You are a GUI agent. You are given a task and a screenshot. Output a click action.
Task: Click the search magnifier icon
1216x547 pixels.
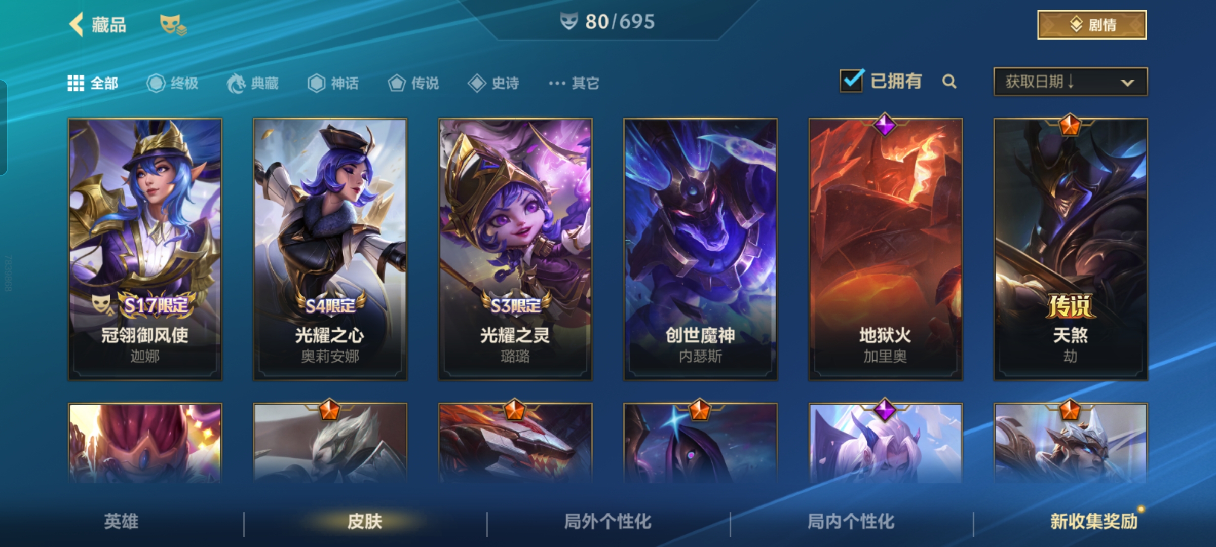pyautogui.click(x=949, y=82)
